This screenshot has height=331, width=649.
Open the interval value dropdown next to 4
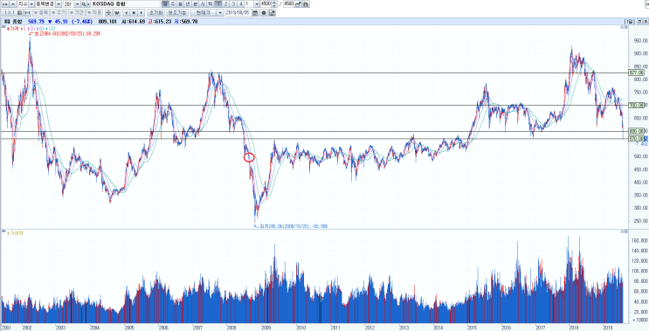click(x=257, y=3)
